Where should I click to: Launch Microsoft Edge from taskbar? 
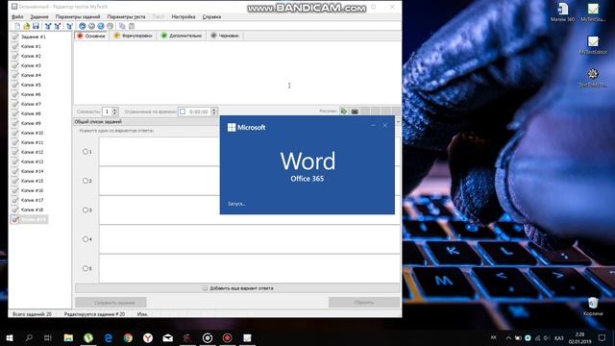pyautogui.click(x=109, y=337)
